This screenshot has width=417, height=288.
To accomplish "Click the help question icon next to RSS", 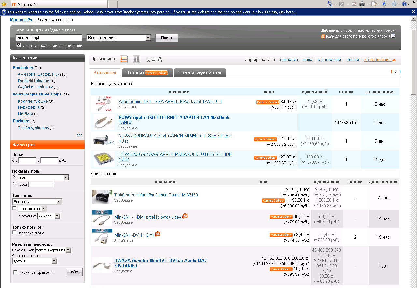I will coord(393,36).
